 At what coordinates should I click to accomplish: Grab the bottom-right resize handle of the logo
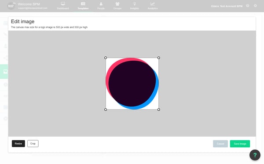click(x=158, y=109)
